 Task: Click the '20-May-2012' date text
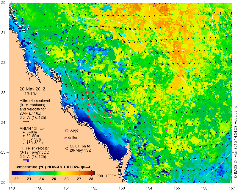(32, 89)
